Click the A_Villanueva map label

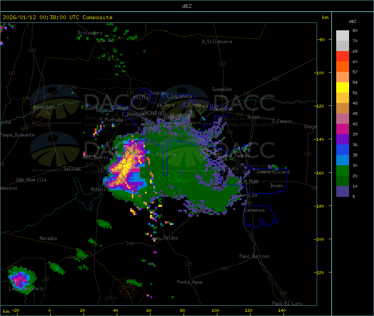[217, 42]
